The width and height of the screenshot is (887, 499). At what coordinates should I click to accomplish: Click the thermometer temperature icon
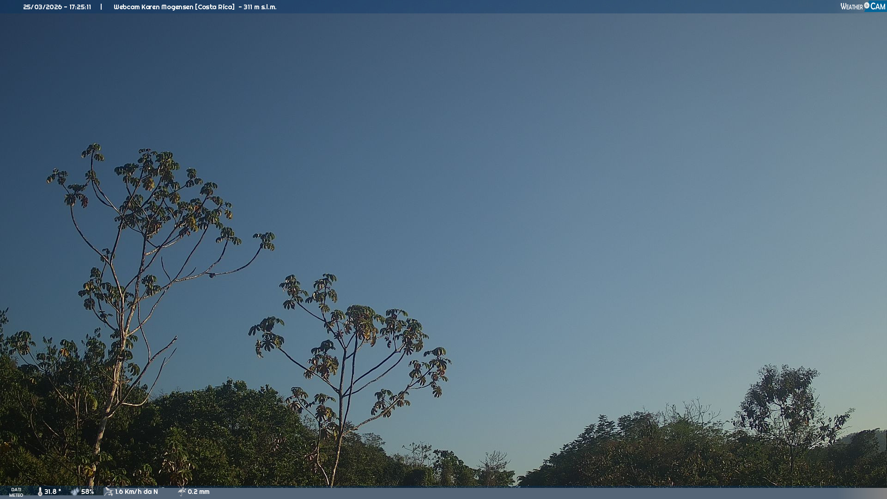(40, 492)
